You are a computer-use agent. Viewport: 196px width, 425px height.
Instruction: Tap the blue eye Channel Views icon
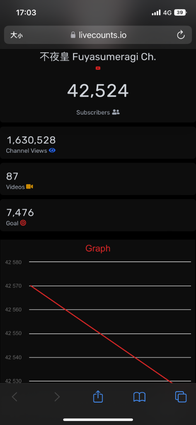point(52,150)
